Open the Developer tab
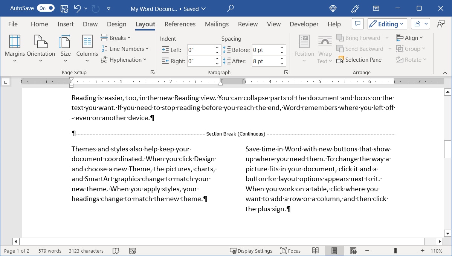 pos(304,24)
